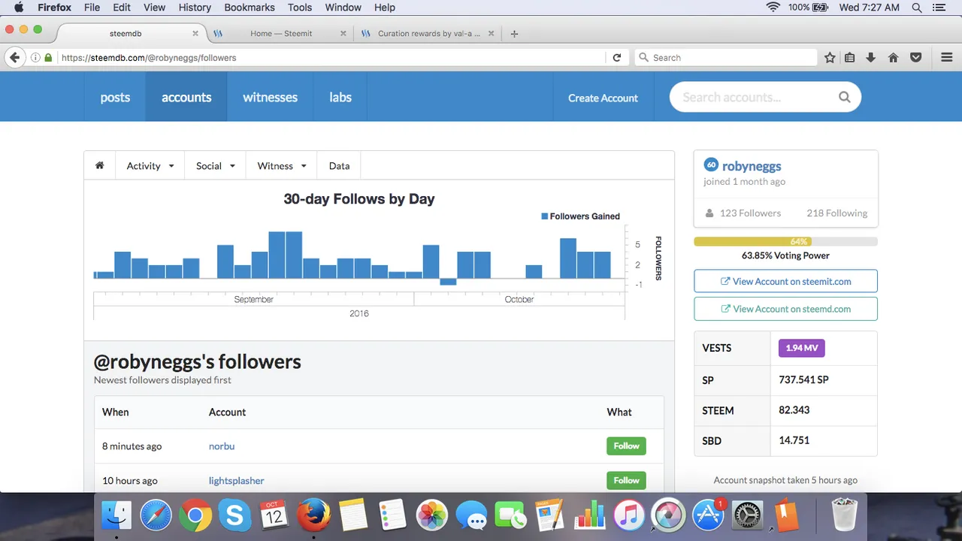Open the Data tab
This screenshot has height=541, width=962.
click(x=339, y=165)
